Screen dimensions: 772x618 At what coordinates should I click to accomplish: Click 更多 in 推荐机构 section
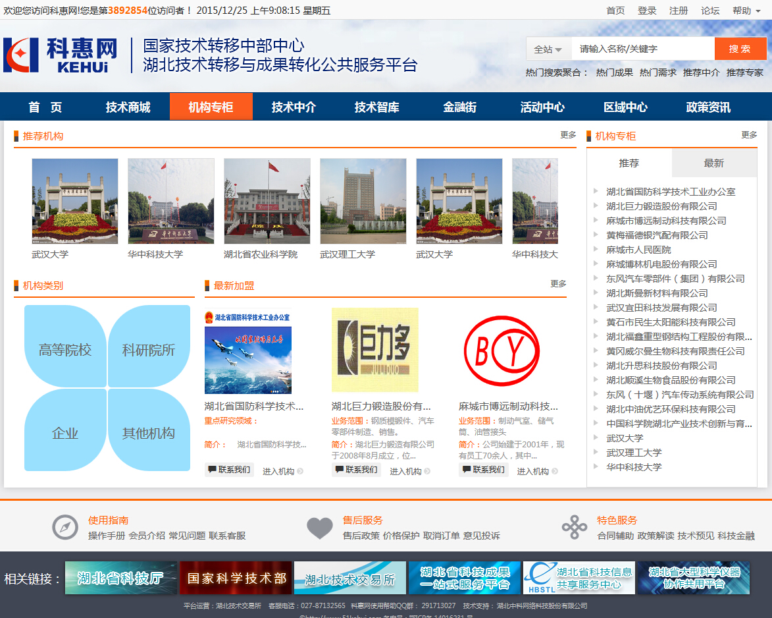(x=568, y=134)
